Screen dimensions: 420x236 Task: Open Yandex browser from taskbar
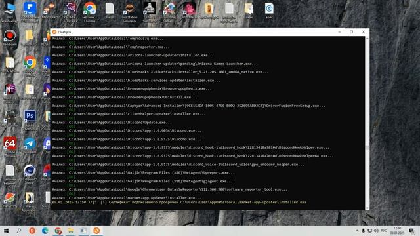(32, 231)
